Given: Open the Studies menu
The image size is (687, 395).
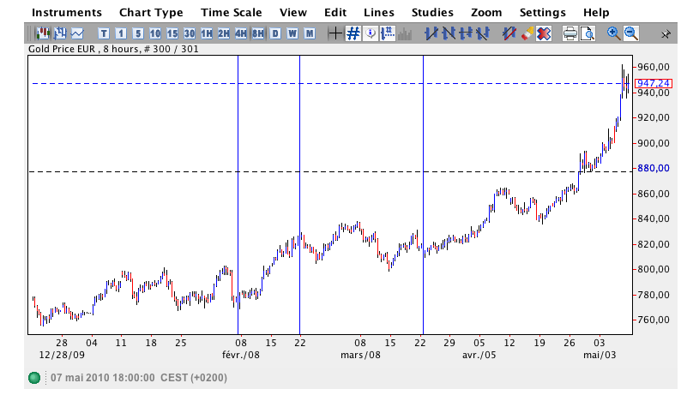Looking at the screenshot, I should pos(434,12).
